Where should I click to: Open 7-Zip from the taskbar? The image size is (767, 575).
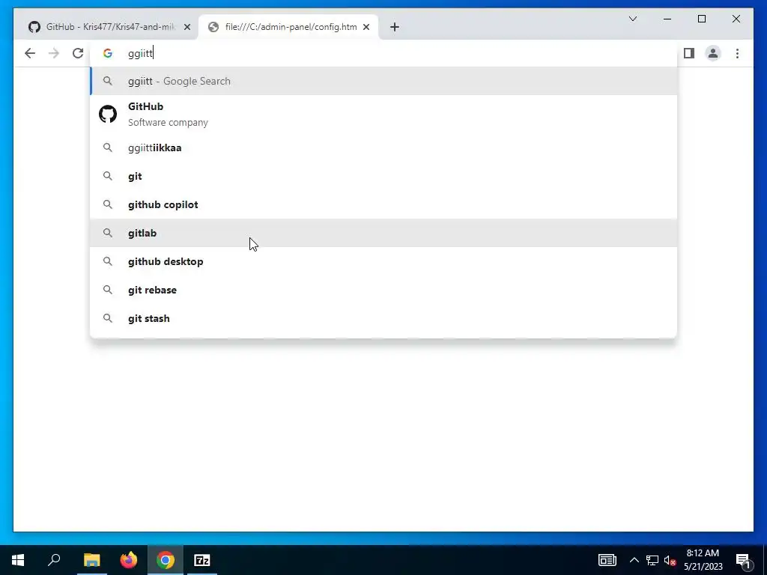(x=202, y=560)
